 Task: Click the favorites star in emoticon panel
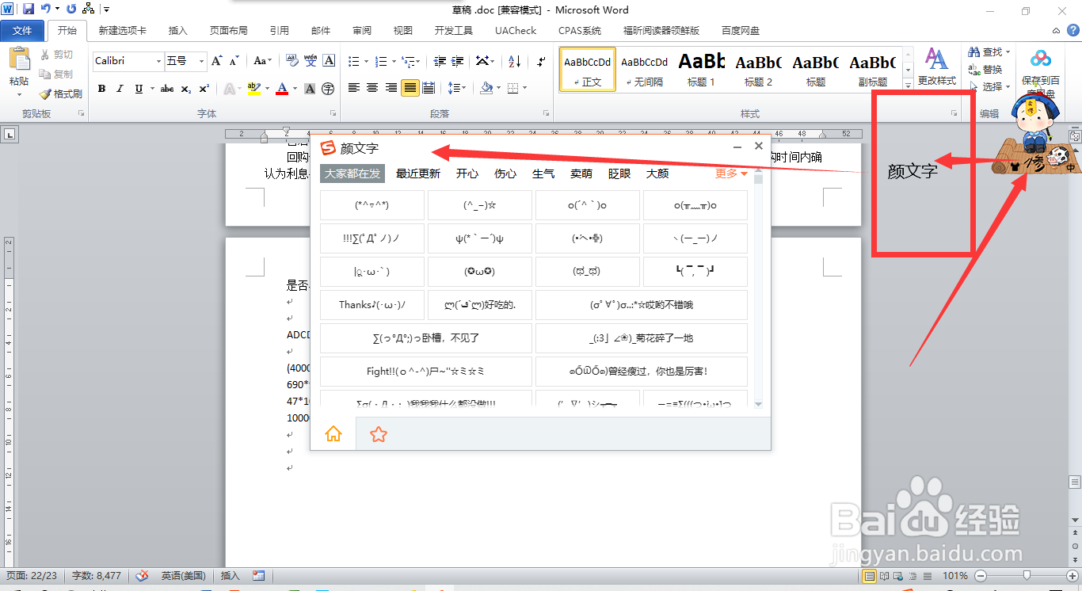(x=378, y=434)
